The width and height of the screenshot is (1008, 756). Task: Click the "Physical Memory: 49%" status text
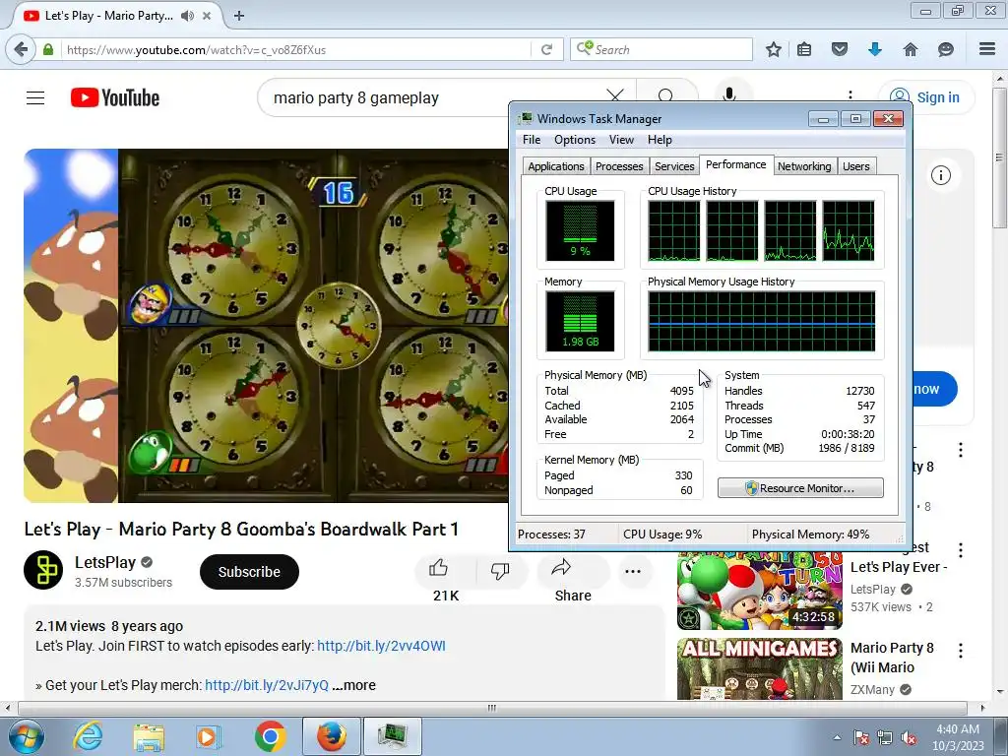(x=811, y=535)
